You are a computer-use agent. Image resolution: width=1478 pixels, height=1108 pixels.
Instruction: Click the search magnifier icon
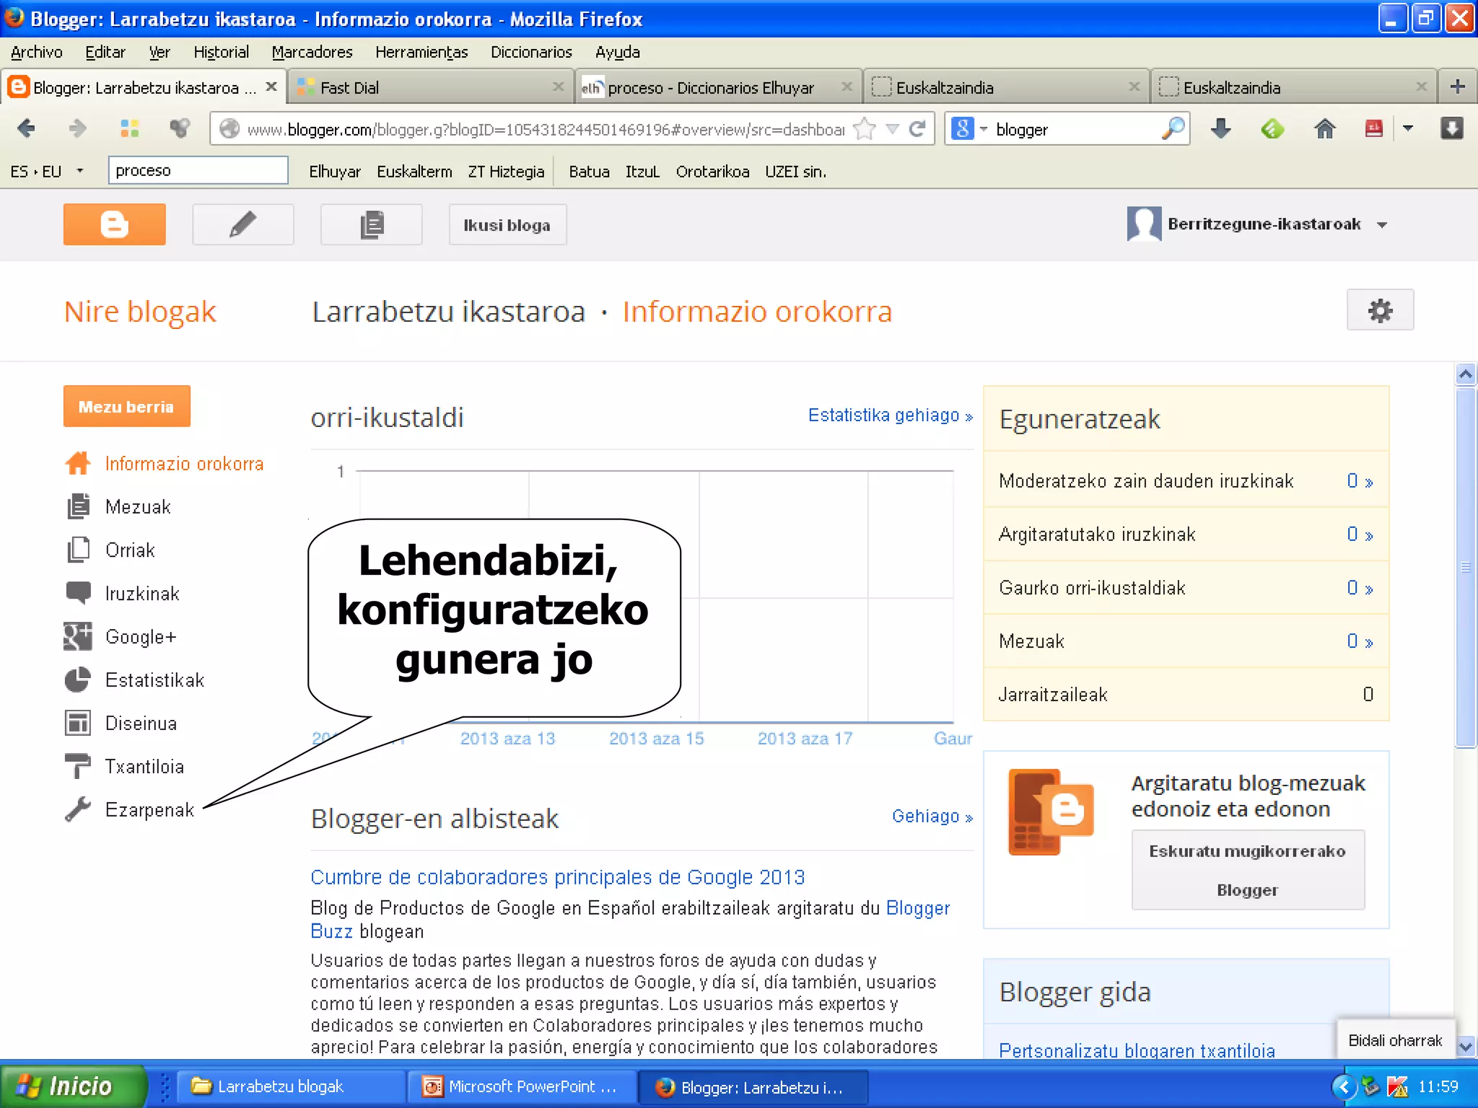(1173, 129)
